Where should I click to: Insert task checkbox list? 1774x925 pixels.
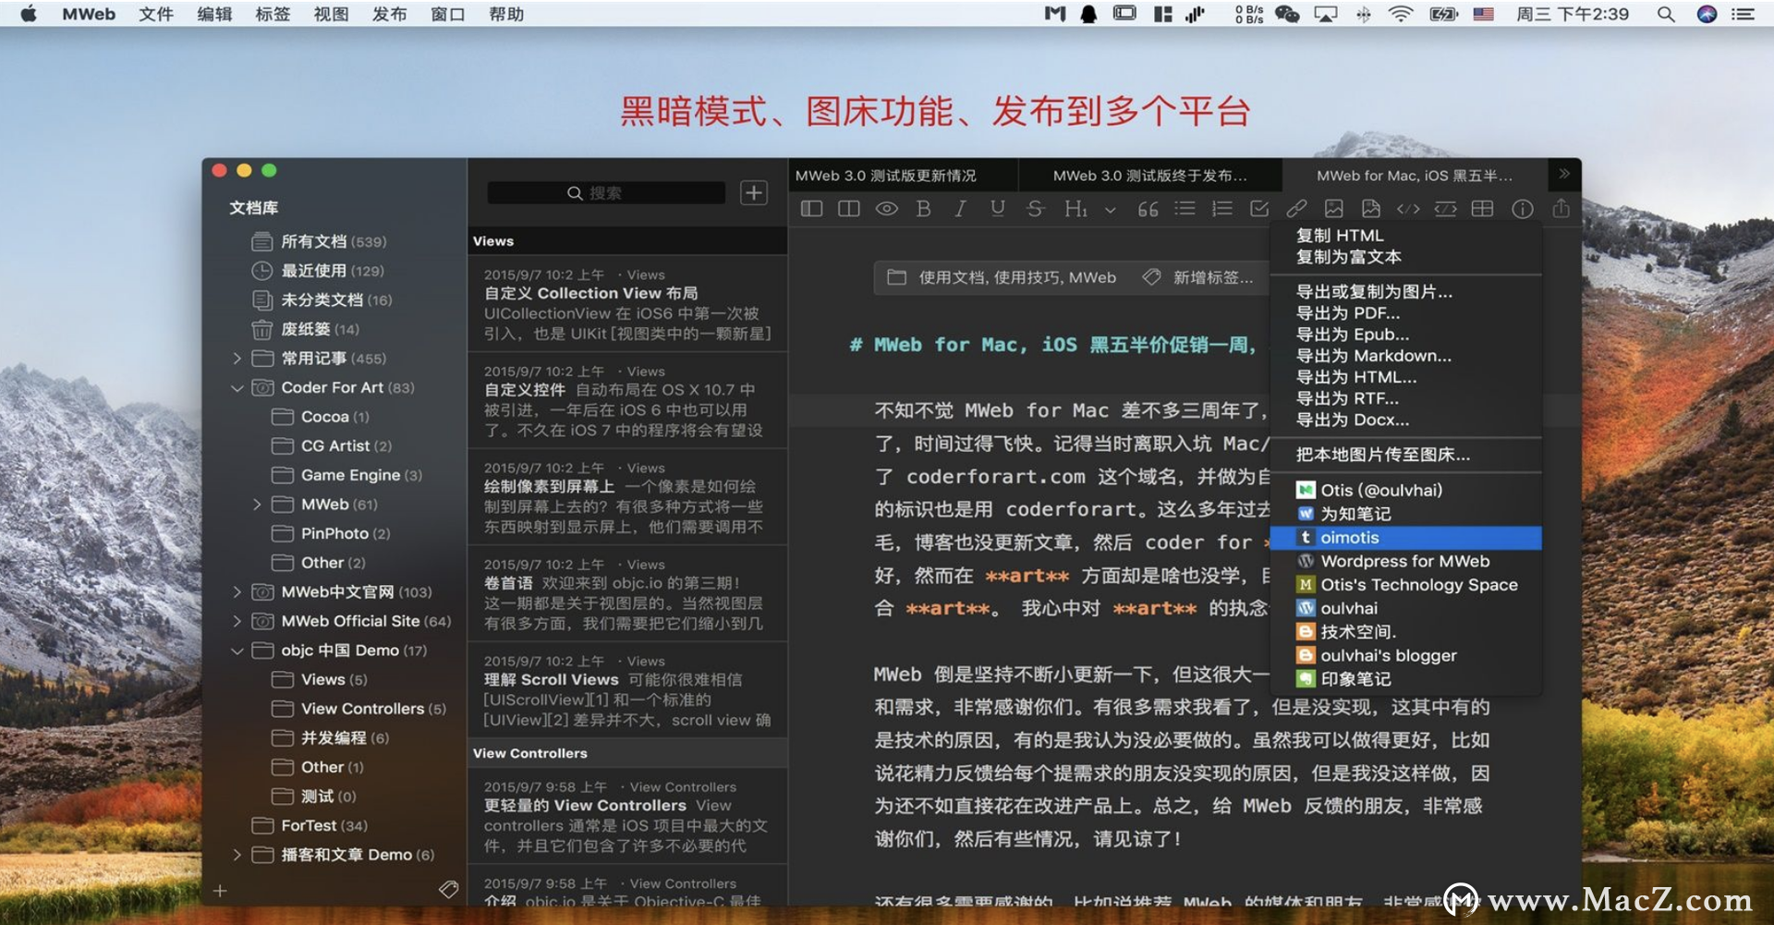1259,209
